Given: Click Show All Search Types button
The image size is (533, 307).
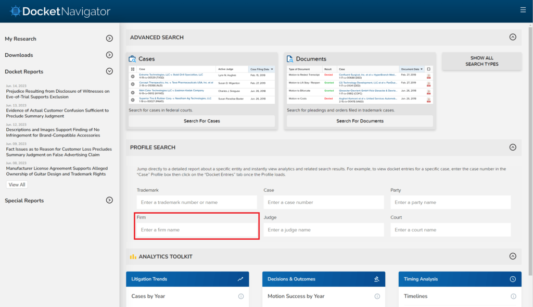Looking at the screenshot, I should (481, 61).
